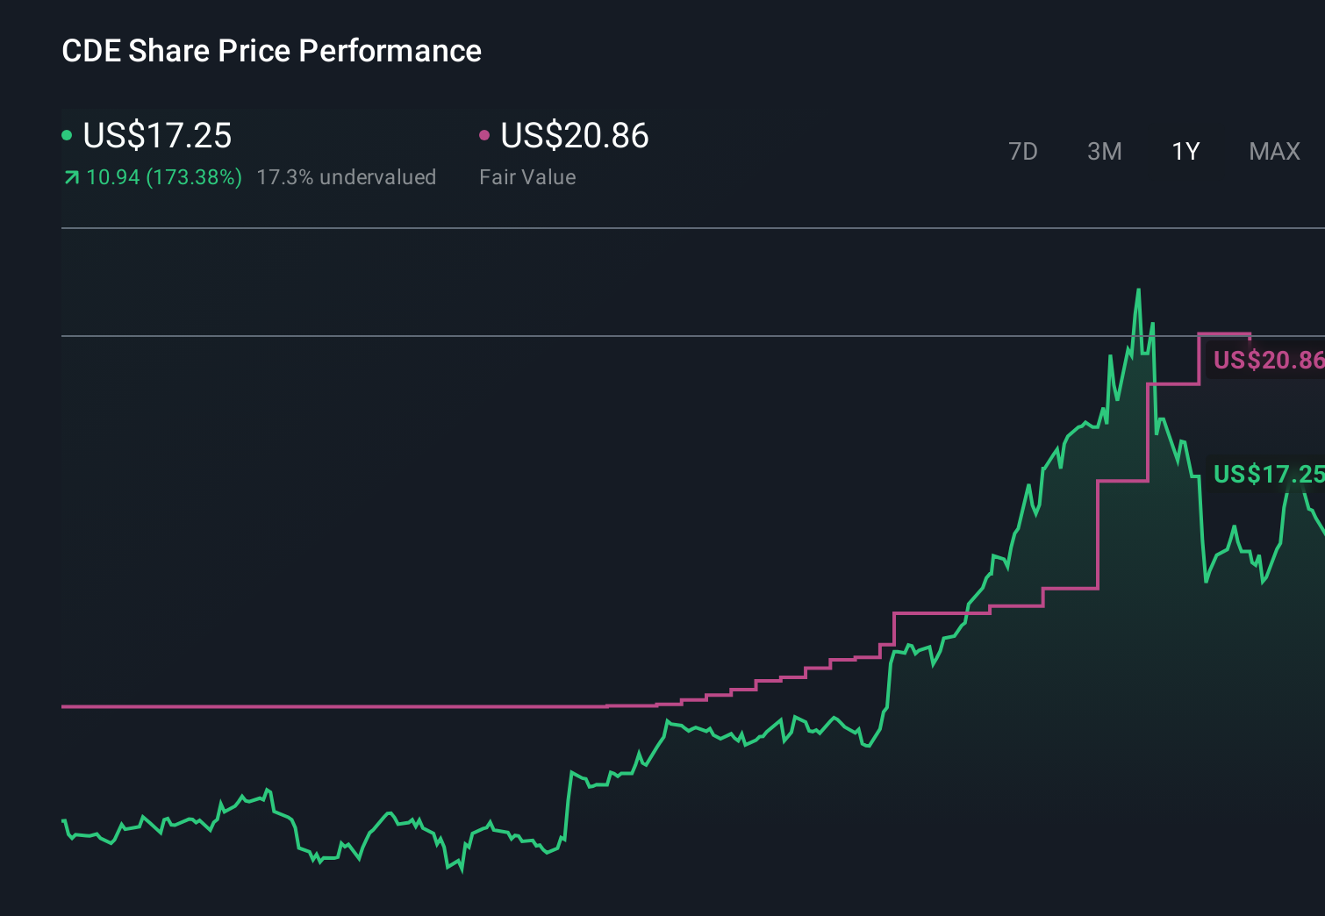Click the CDE Share Price Performance title

click(x=271, y=51)
